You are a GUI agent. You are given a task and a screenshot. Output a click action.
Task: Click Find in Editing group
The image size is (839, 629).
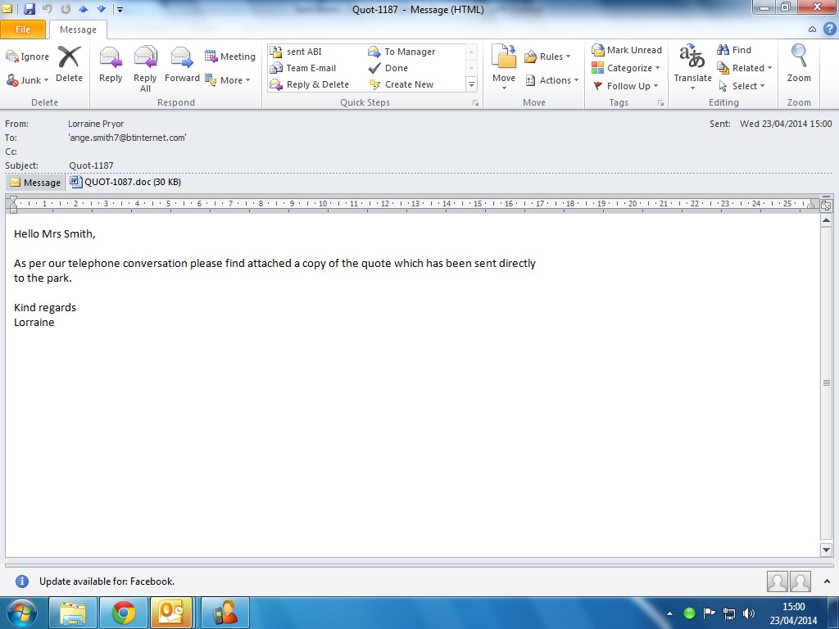point(734,50)
